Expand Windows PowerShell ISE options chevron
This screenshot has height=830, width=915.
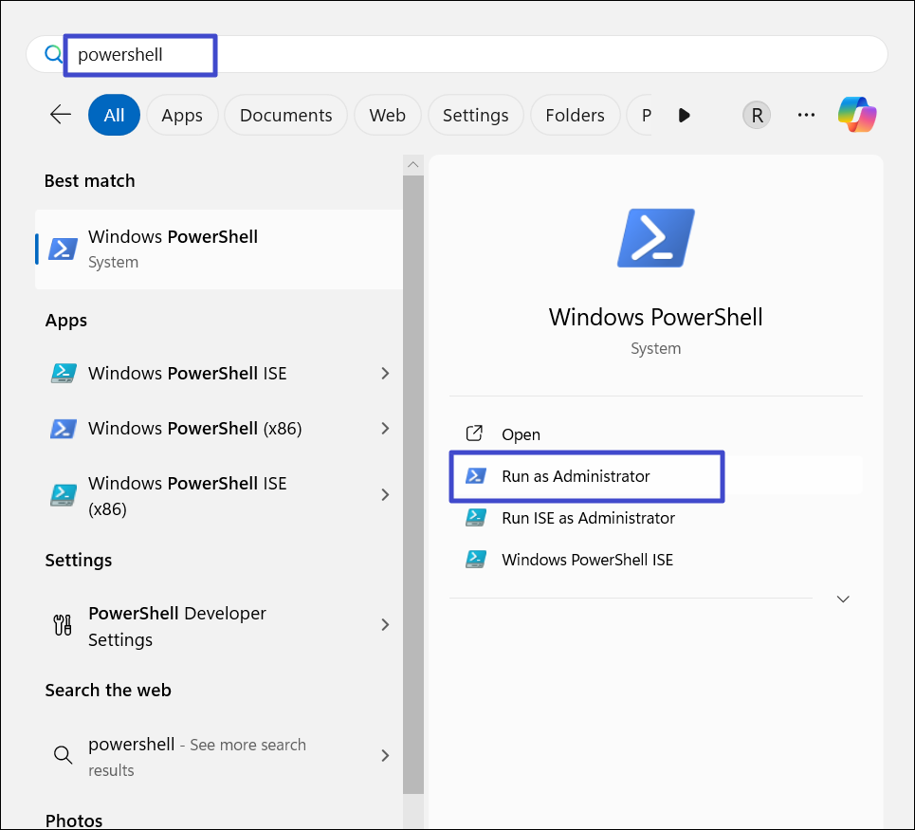click(385, 374)
